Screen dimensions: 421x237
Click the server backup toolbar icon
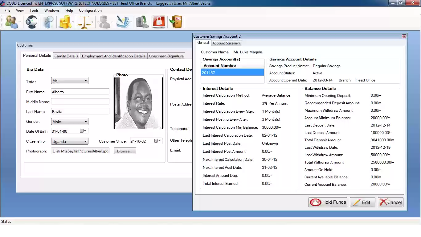(142, 22)
